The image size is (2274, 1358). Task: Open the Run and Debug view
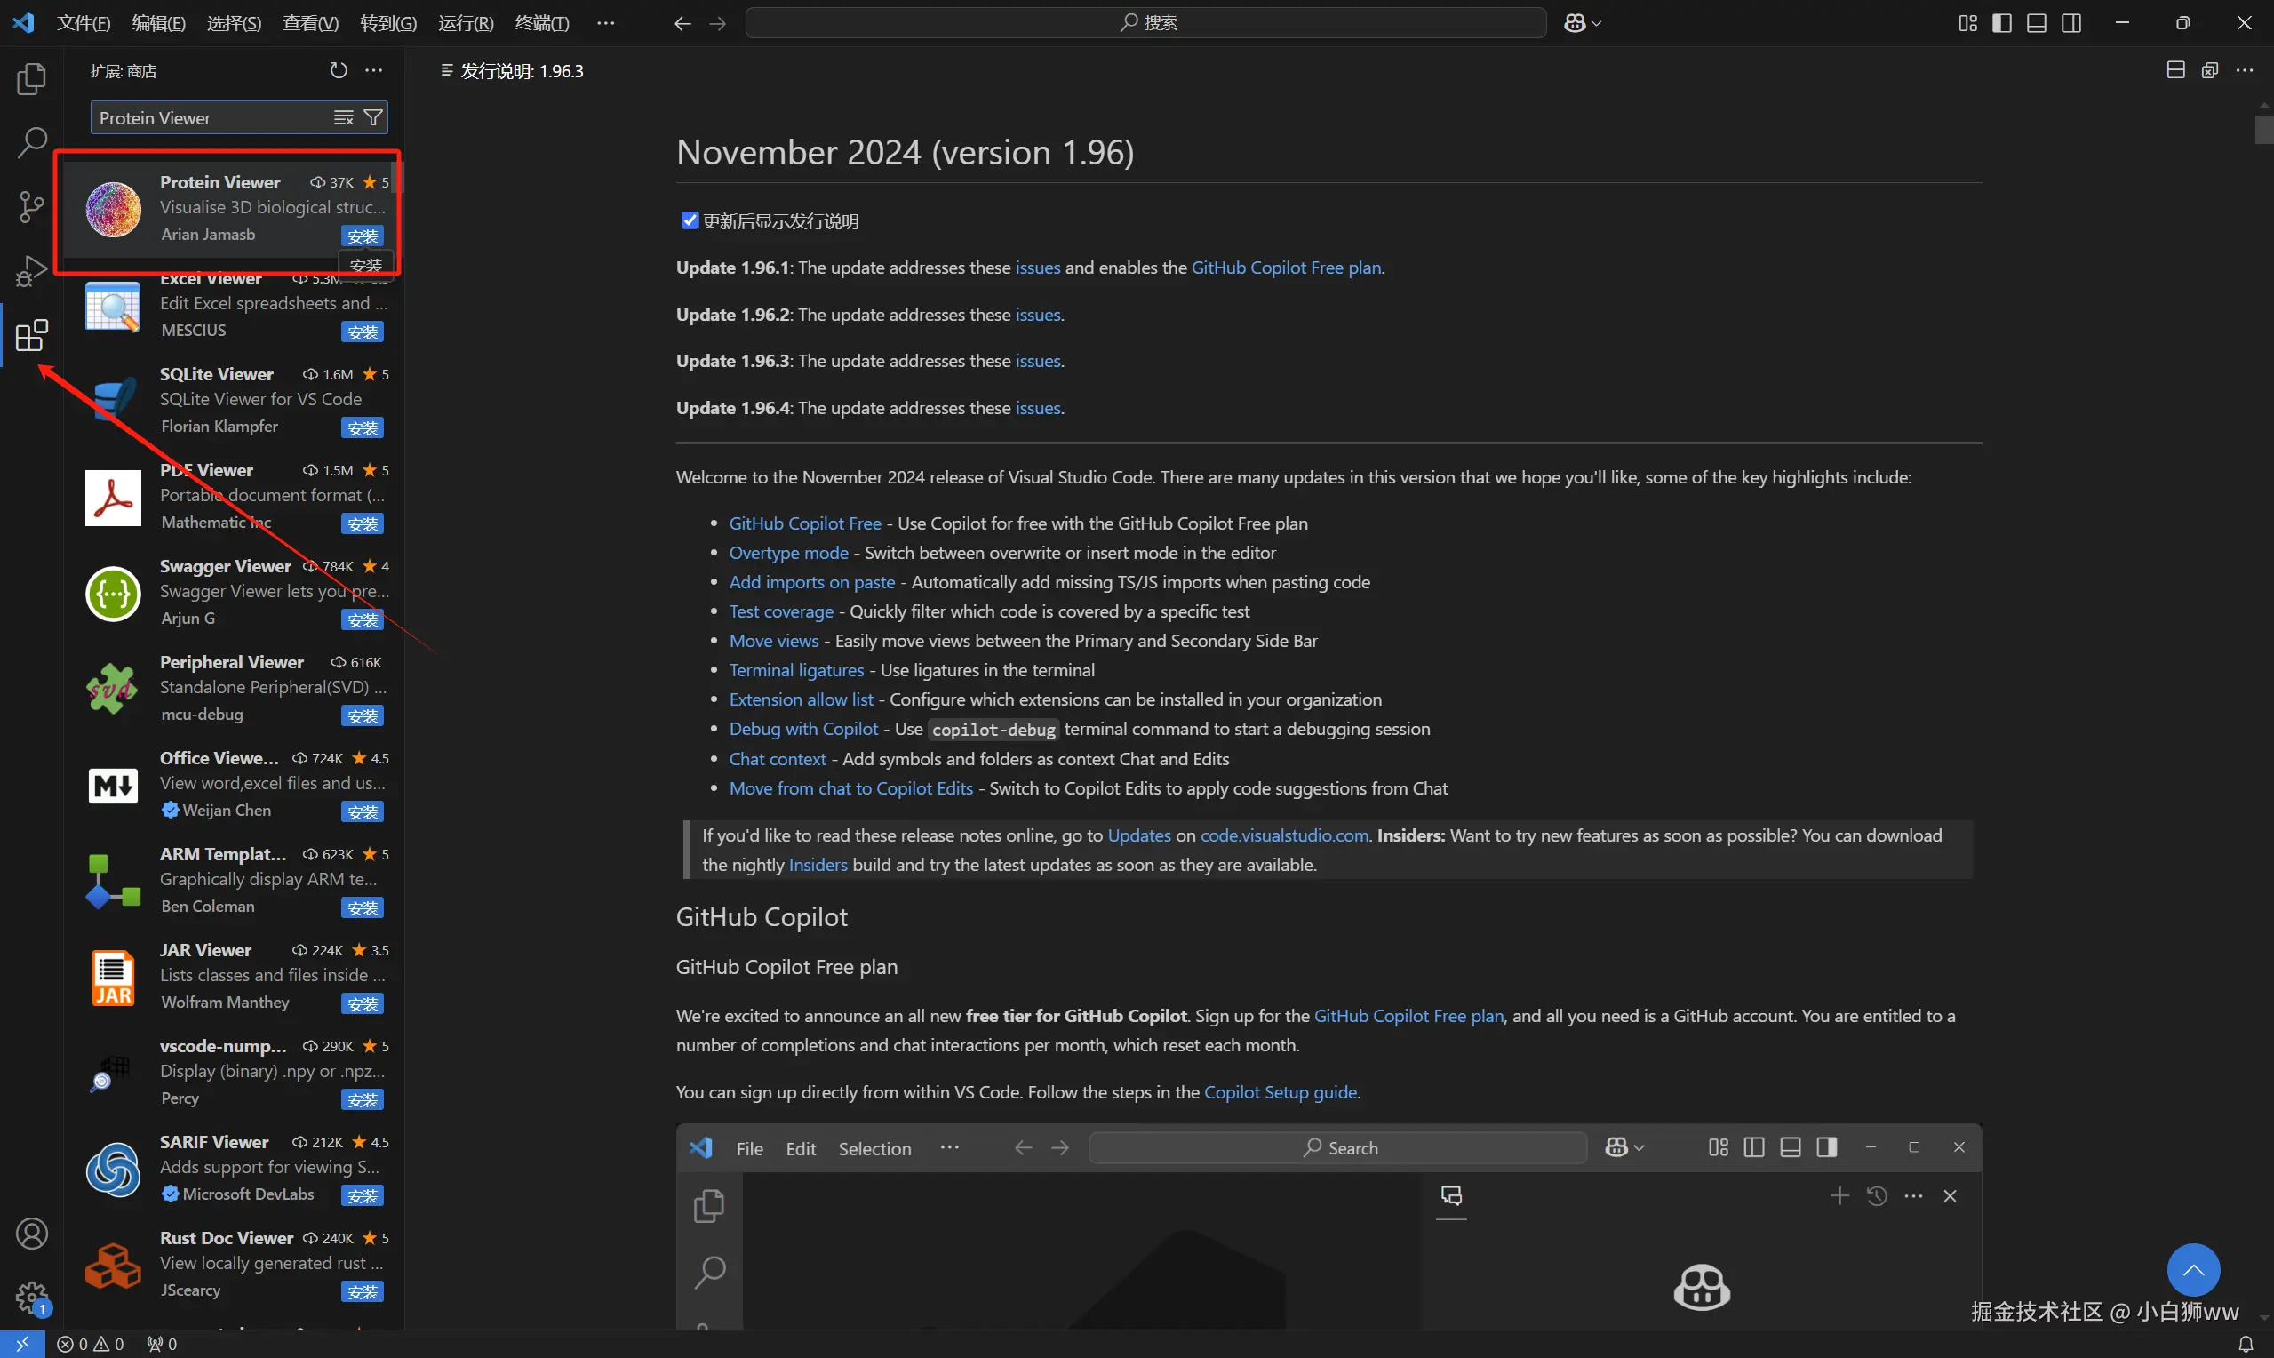pos(31,271)
